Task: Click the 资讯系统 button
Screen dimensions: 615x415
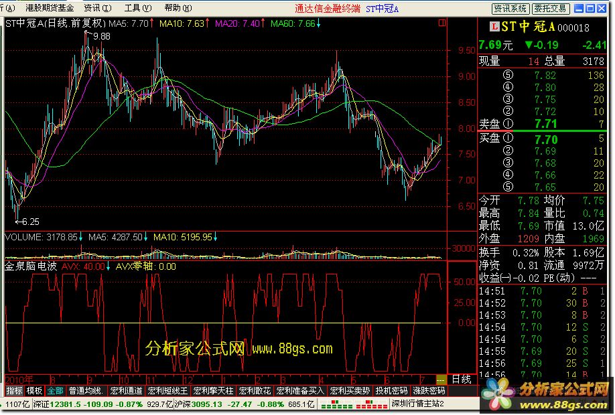Action: pos(510,9)
